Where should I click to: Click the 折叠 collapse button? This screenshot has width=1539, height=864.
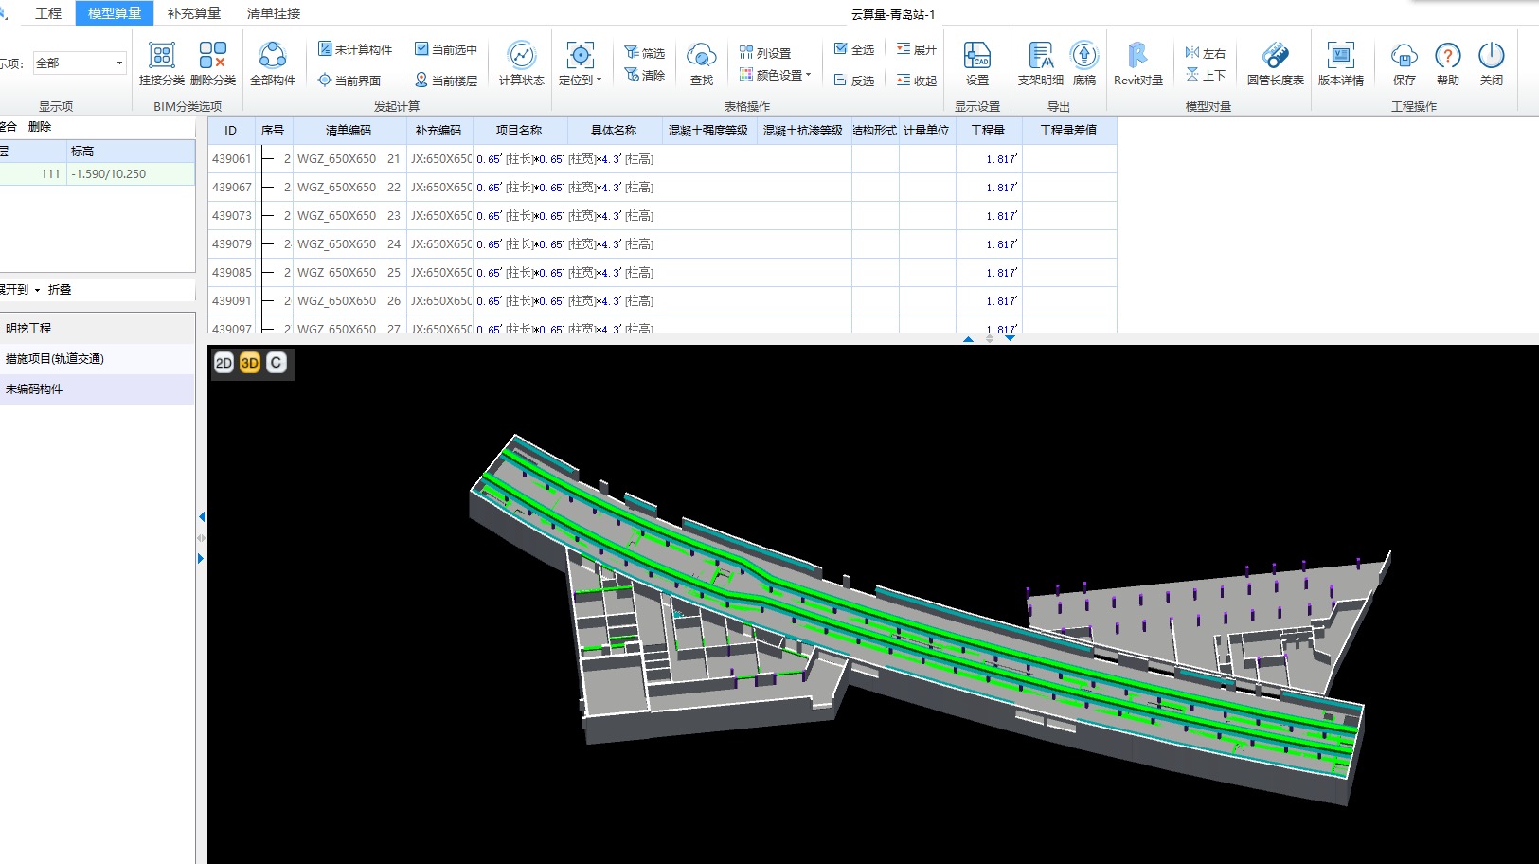click(x=60, y=290)
